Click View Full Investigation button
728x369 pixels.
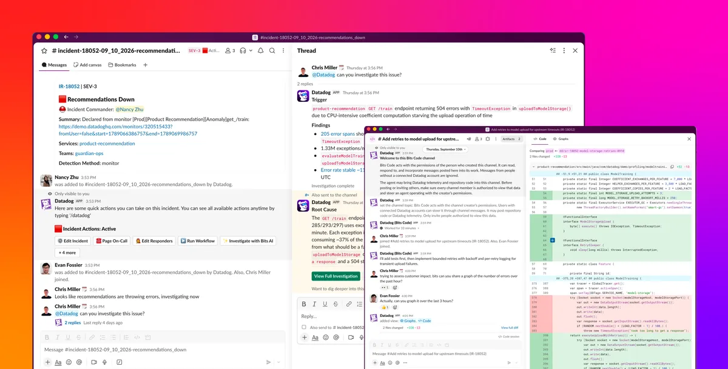[x=335, y=276]
